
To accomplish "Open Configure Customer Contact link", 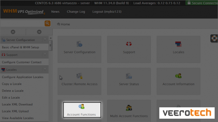I will tap(22, 62).
